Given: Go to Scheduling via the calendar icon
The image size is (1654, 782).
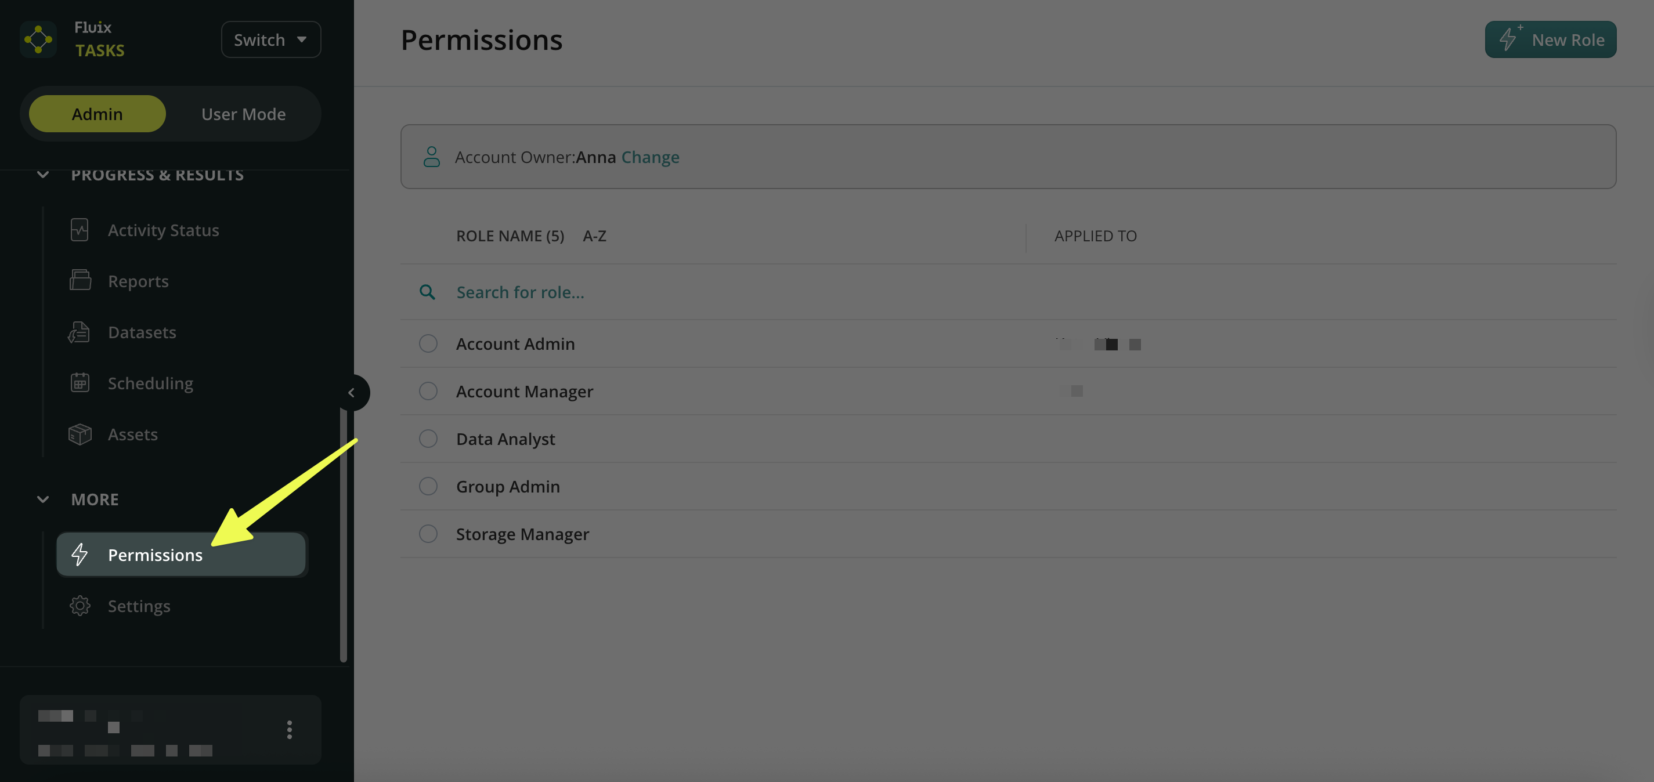Looking at the screenshot, I should pyautogui.click(x=80, y=383).
